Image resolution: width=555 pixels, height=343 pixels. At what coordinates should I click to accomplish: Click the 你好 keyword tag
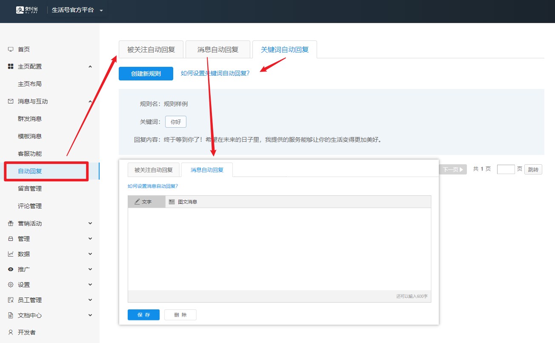point(176,122)
